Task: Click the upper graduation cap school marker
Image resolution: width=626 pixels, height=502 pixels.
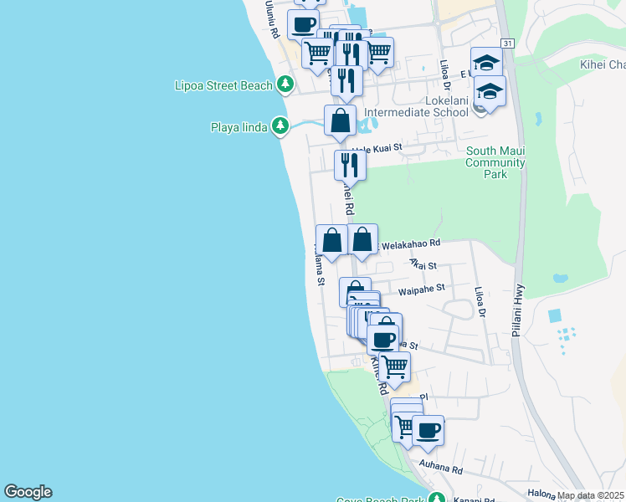Action: point(486,62)
